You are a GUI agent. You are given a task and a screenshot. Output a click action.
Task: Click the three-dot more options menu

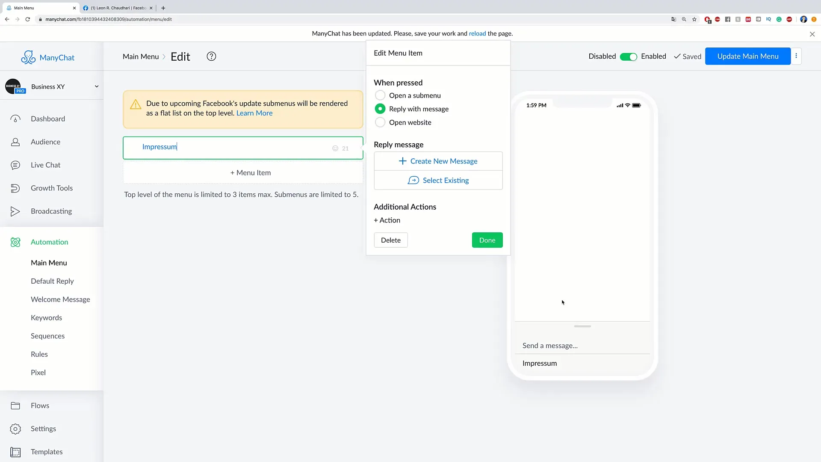(796, 56)
